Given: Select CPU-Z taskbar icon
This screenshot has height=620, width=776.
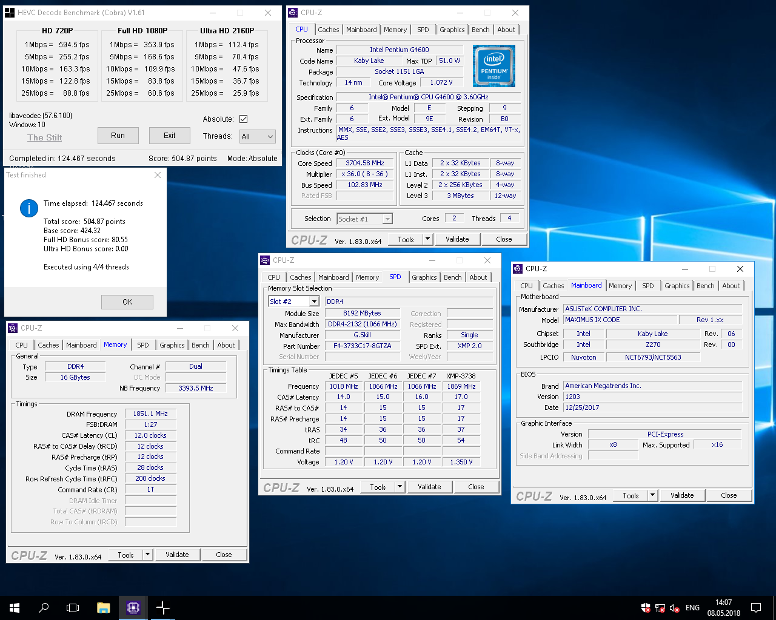Looking at the screenshot, I should [x=133, y=608].
